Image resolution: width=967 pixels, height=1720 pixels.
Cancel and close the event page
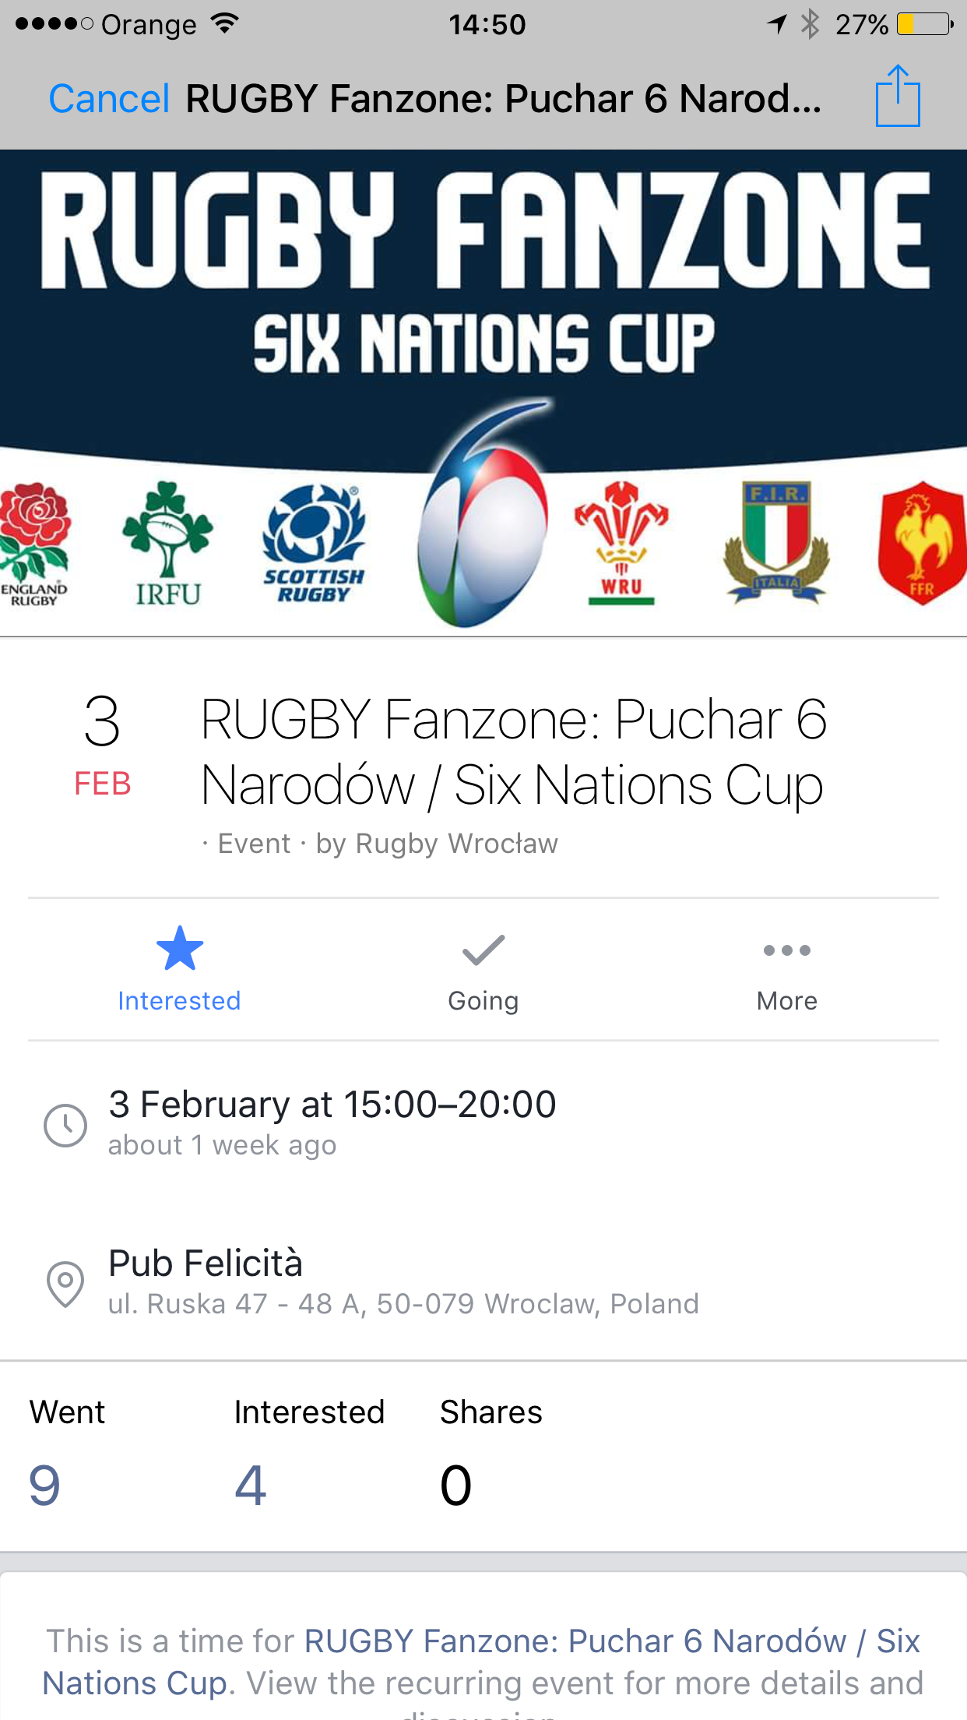(x=109, y=99)
